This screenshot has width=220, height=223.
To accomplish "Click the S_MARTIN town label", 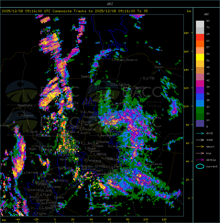I will coord(100,154).
